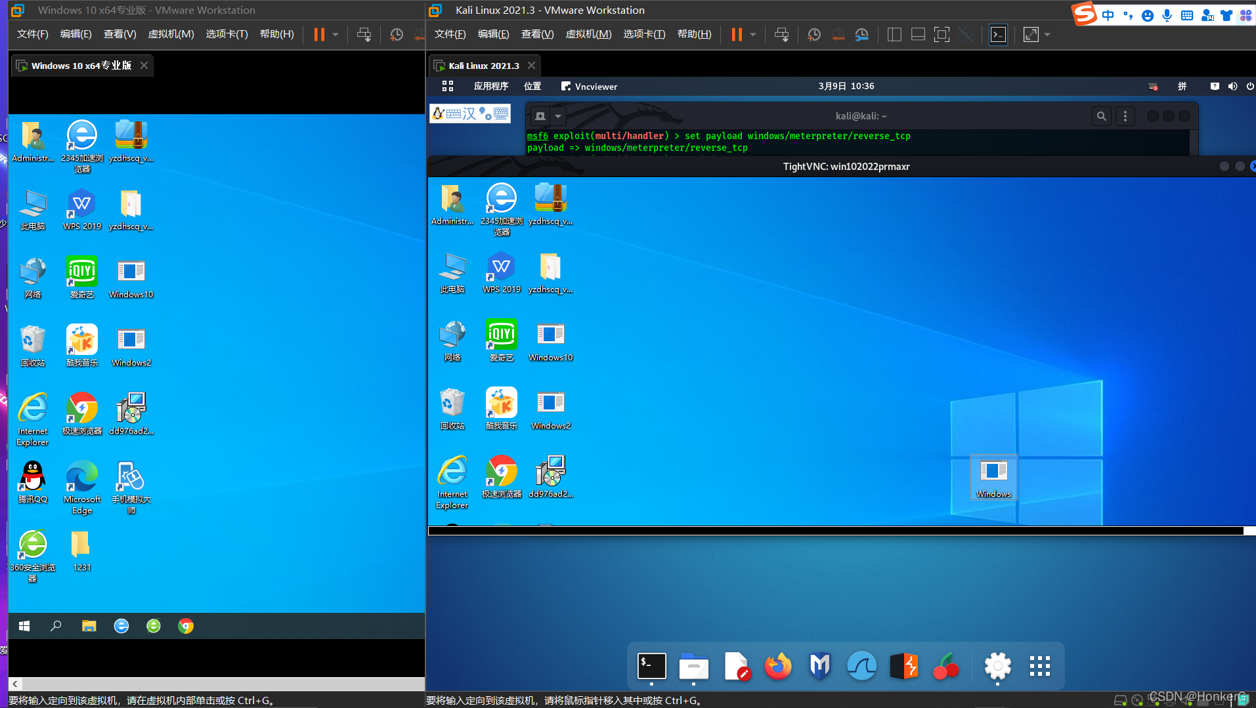This screenshot has height=708, width=1256.
Task: Open 文件(F) menu in Windows 10 VMware window
Action: [32, 34]
